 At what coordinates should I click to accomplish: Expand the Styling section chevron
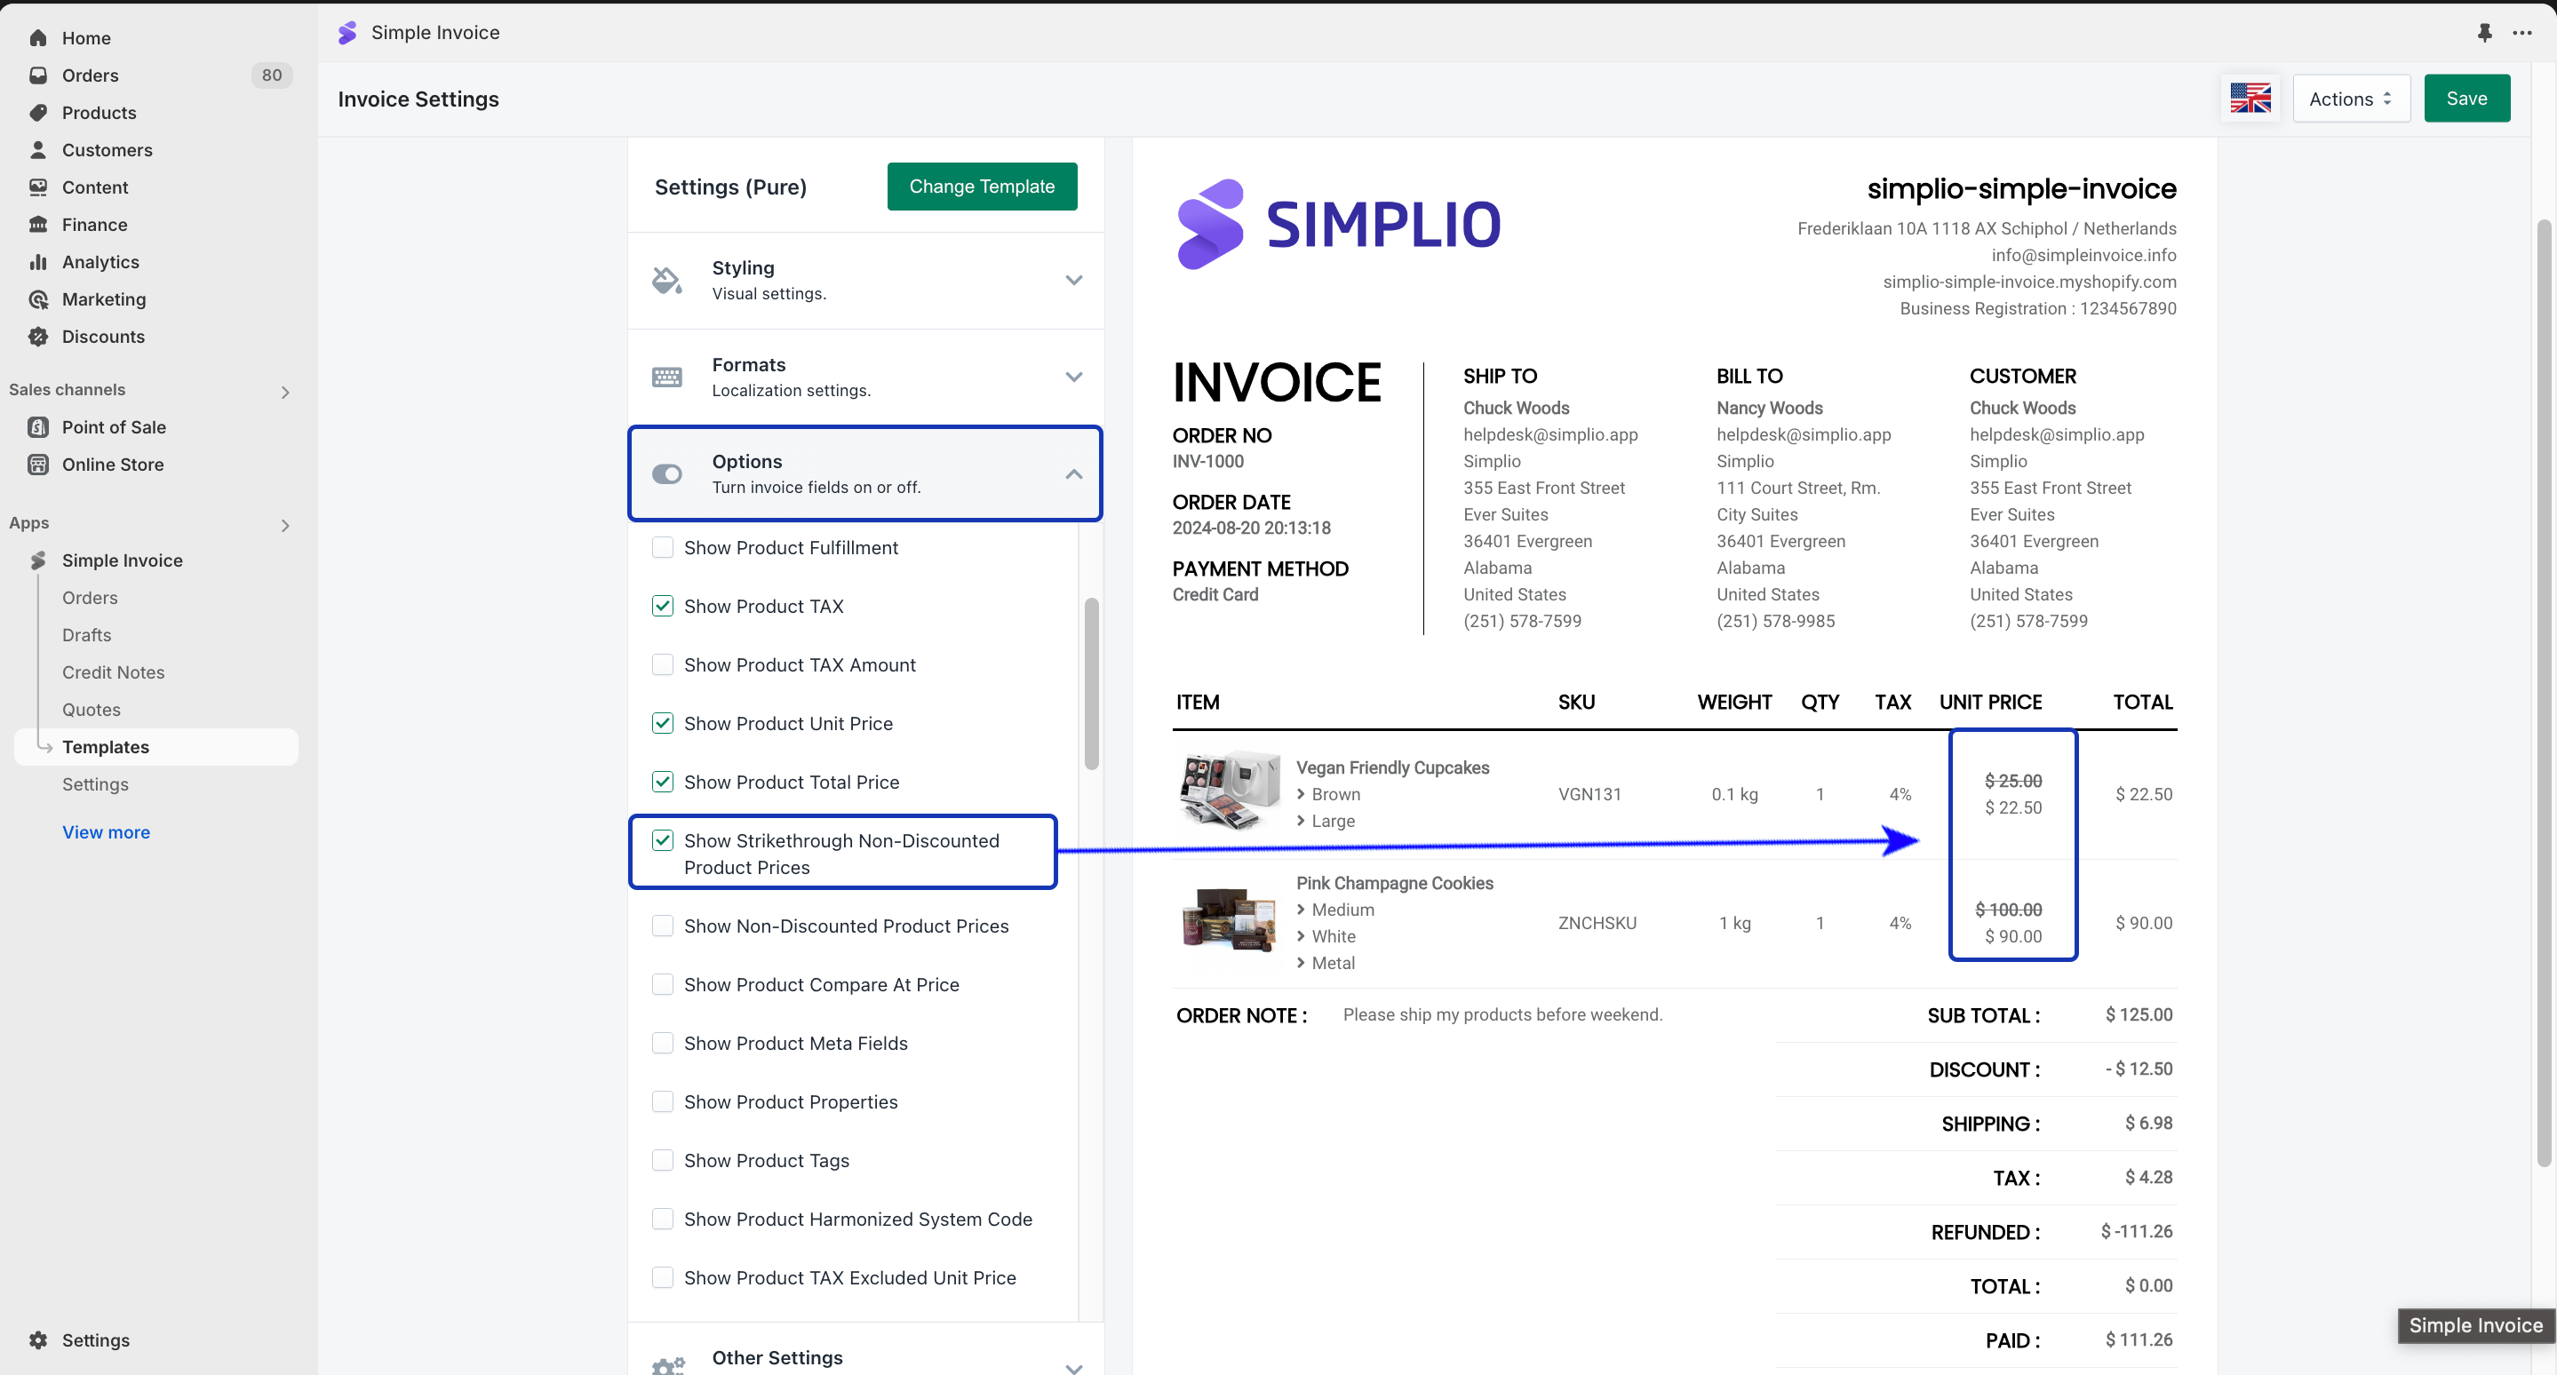1073,281
